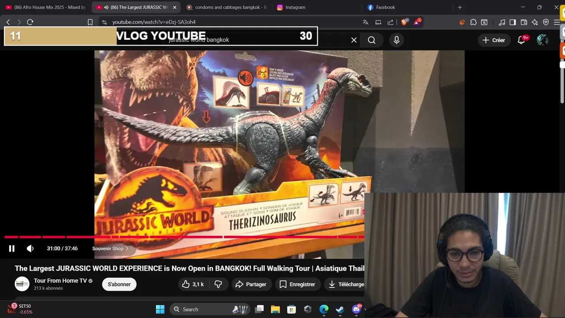Click the install app icon in address bar

378,22
